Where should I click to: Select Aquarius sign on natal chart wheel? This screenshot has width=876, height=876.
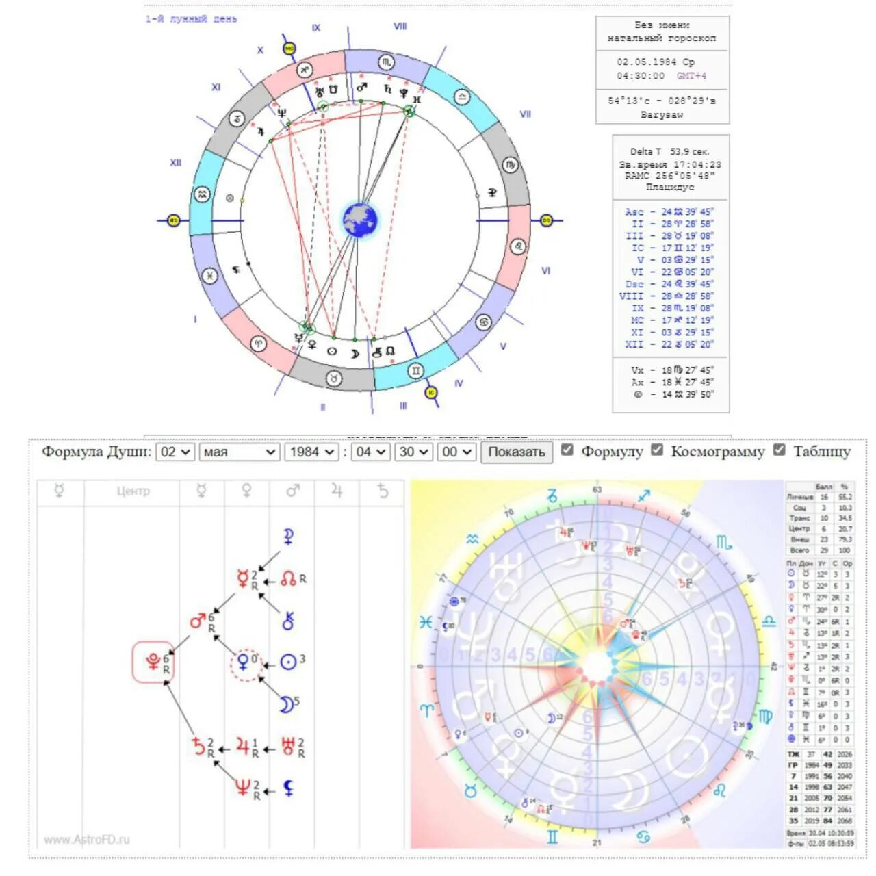201,194
